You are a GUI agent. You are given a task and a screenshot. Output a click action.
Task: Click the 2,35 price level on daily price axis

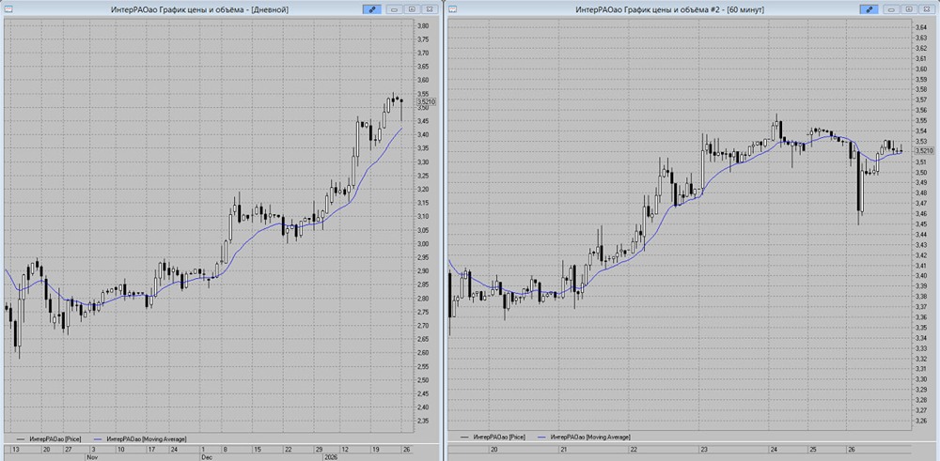(x=423, y=421)
